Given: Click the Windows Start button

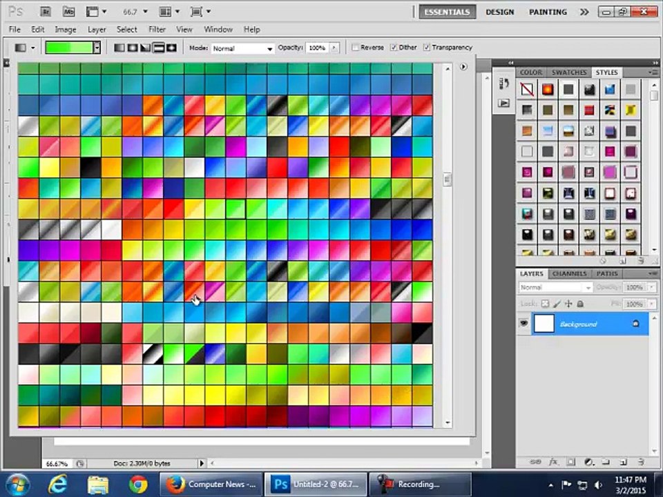Looking at the screenshot, I should [17, 485].
